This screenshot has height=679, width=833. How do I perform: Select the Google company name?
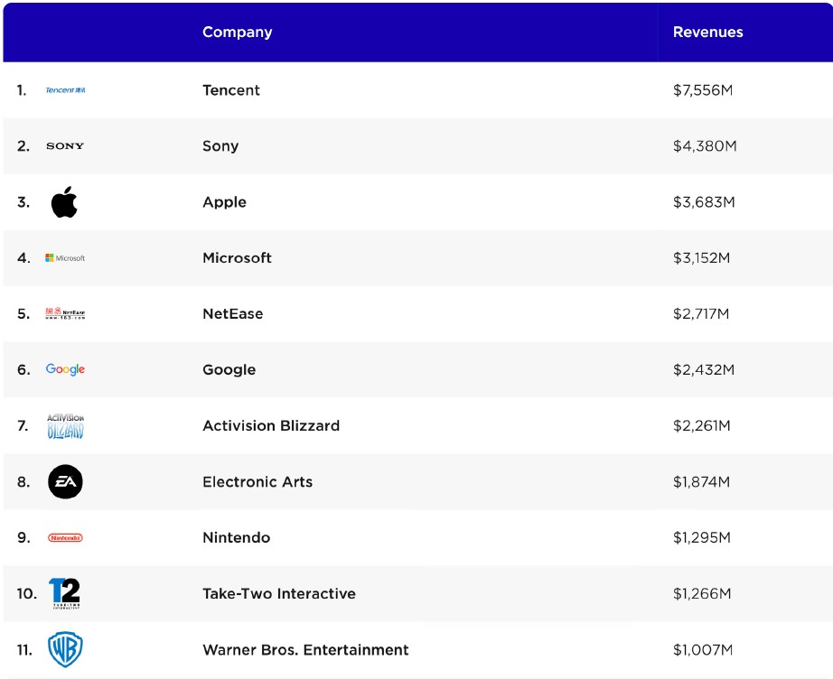[229, 369]
